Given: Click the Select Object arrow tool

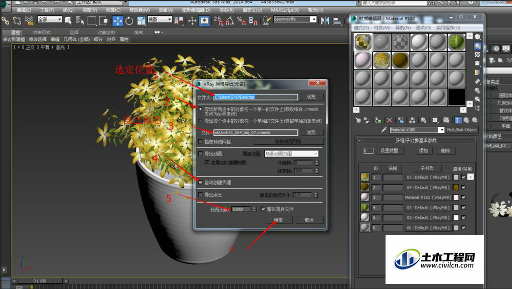Looking at the screenshot, I should pos(68,21).
